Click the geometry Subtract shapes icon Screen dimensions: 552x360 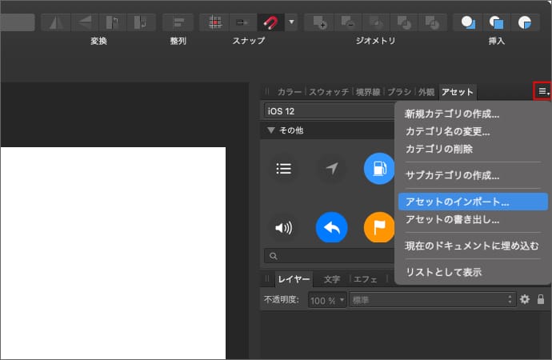pos(347,22)
